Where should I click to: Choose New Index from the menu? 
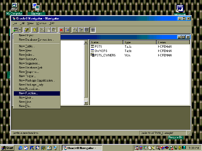click(37, 55)
